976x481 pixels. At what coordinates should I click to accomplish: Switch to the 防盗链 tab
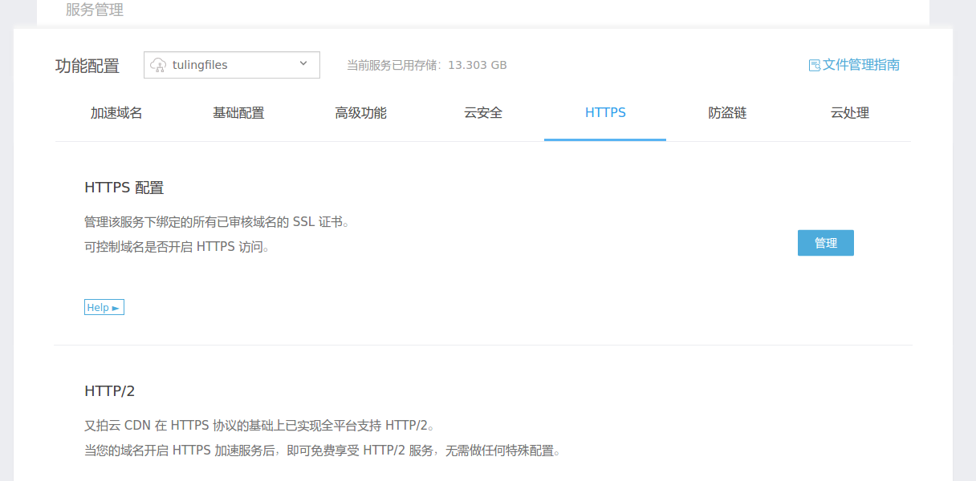[727, 113]
